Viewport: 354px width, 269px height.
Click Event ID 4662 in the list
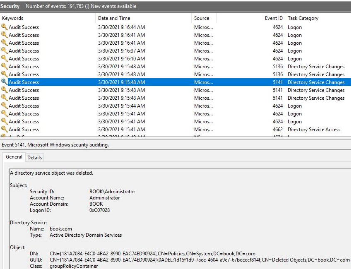(278, 130)
